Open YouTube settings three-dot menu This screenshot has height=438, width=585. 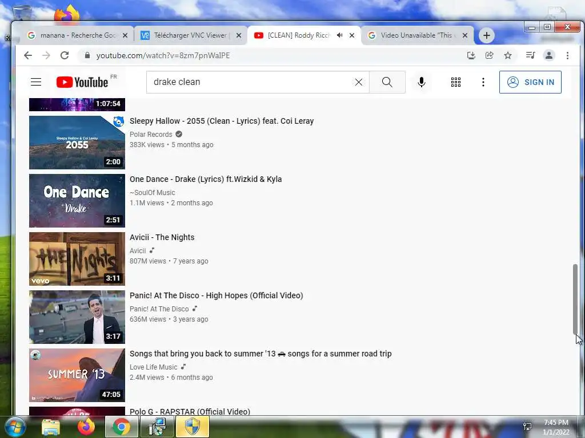[x=483, y=82]
